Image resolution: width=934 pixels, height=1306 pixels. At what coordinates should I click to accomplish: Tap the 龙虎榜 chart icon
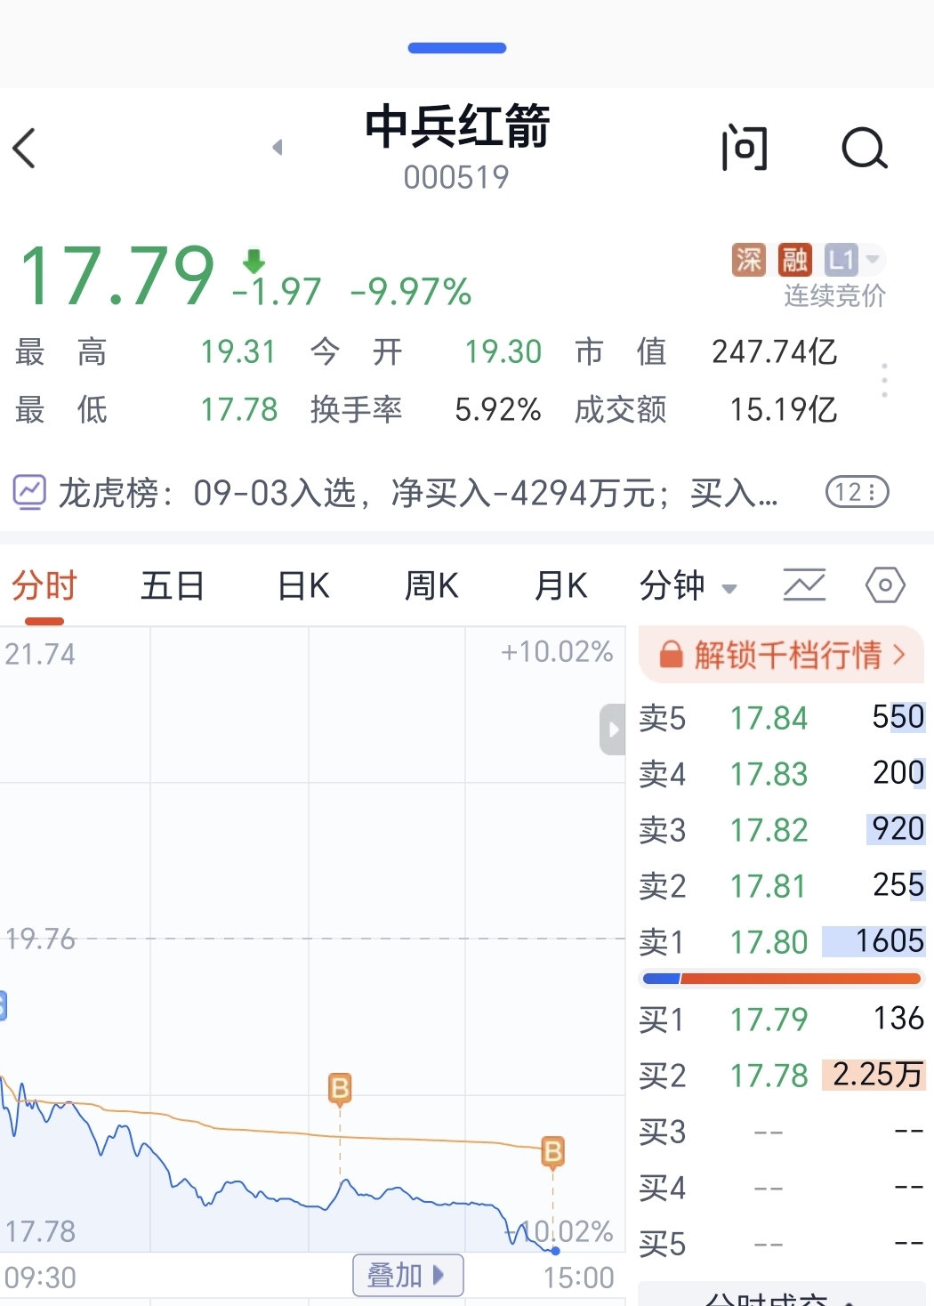click(29, 492)
